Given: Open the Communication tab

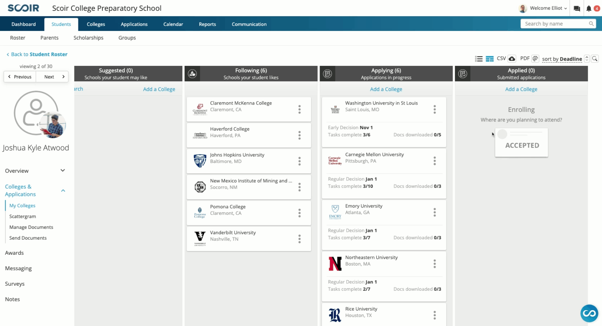Looking at the screenshot, I should 249,24.
